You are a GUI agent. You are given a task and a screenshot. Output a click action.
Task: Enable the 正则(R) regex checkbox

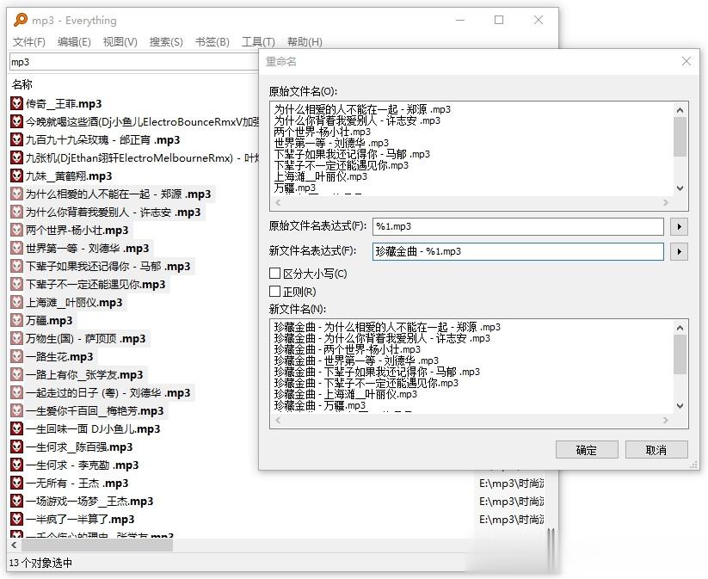274,292
